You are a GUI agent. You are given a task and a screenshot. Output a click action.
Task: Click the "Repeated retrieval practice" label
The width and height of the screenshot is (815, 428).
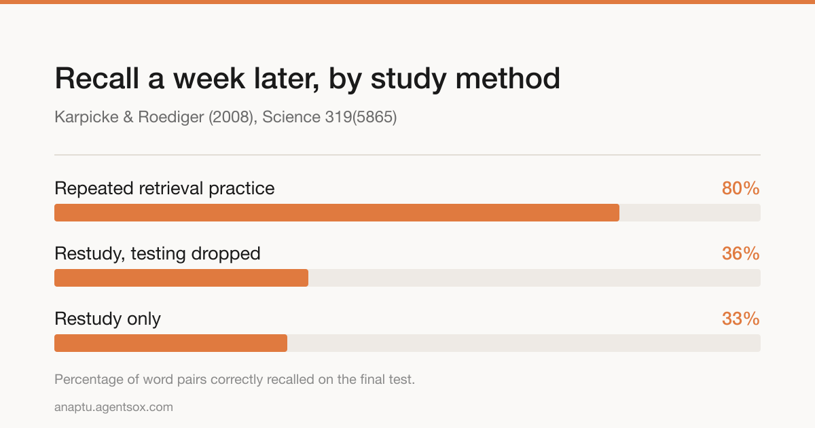tap(164, 188)
